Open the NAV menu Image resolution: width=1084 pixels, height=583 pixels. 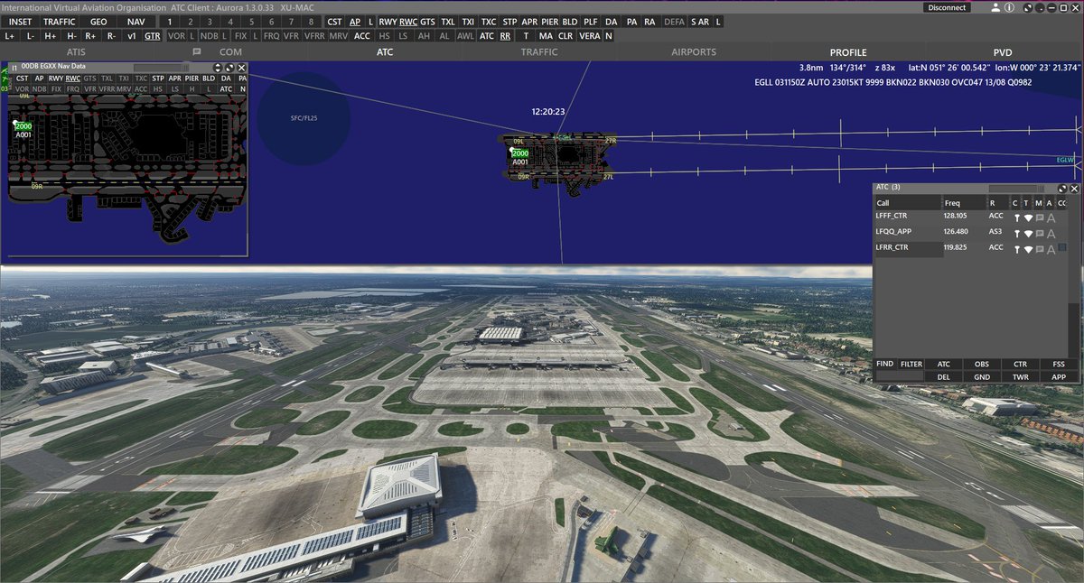pos(135,22)
